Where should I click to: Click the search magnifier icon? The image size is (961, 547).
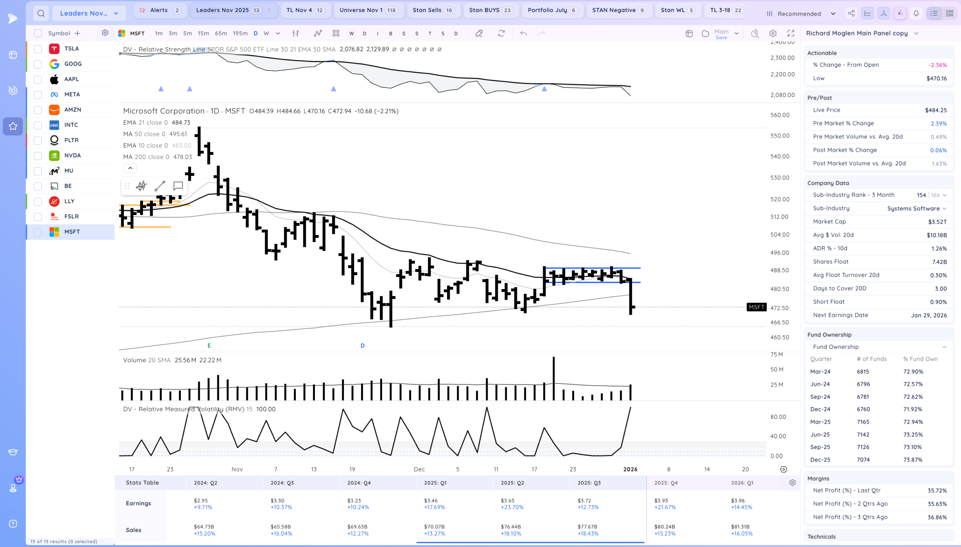[x=41, y=13]
